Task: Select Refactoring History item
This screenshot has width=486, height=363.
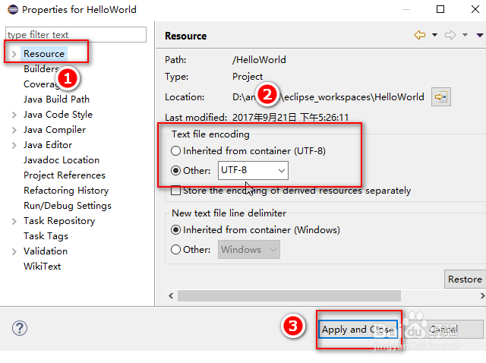Action: point(66,191)
